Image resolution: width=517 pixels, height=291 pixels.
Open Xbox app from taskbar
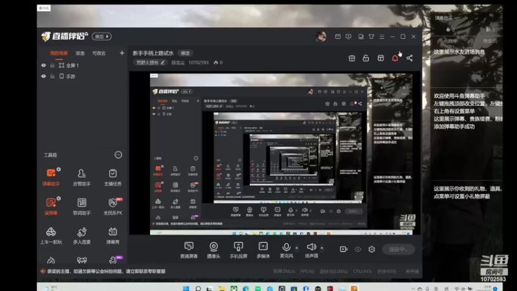pos(234,288)
